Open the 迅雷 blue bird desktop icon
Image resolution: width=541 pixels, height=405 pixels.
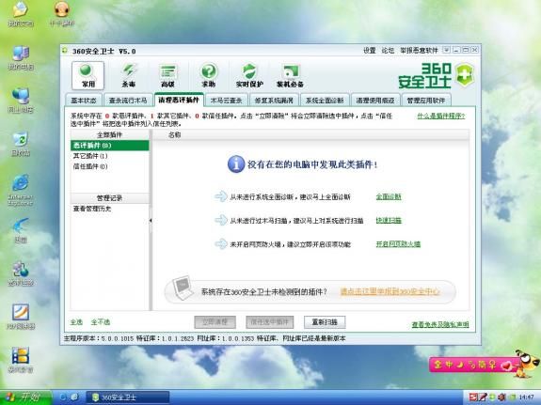point(21,229)
